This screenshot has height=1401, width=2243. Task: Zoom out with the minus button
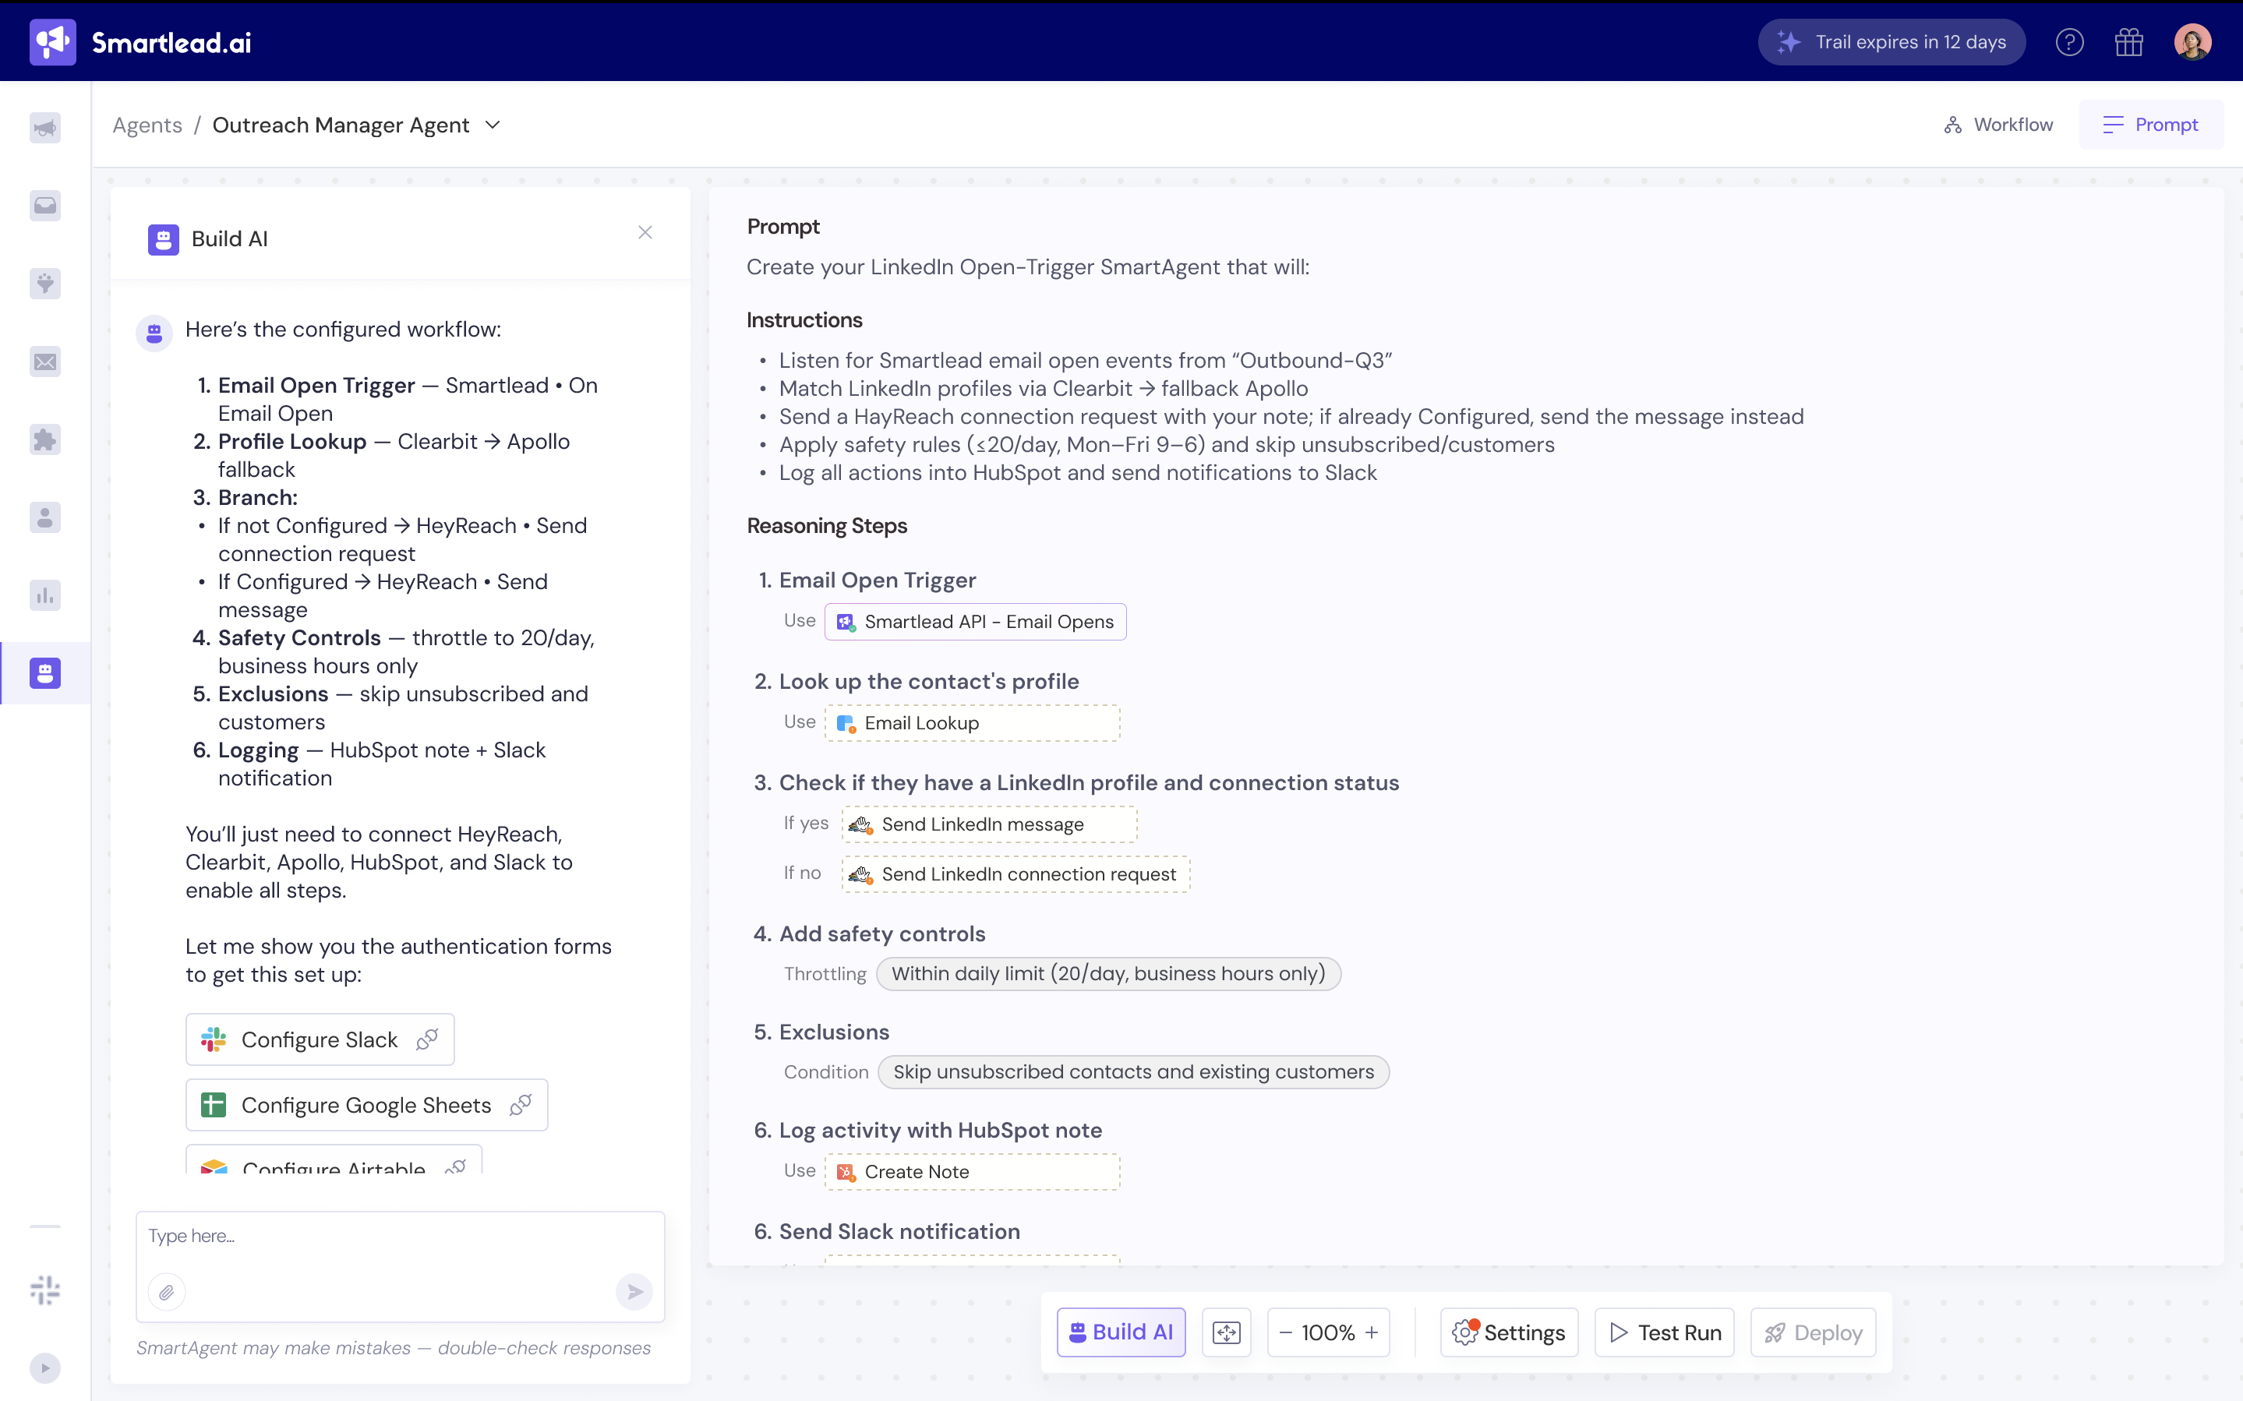1285,1332
